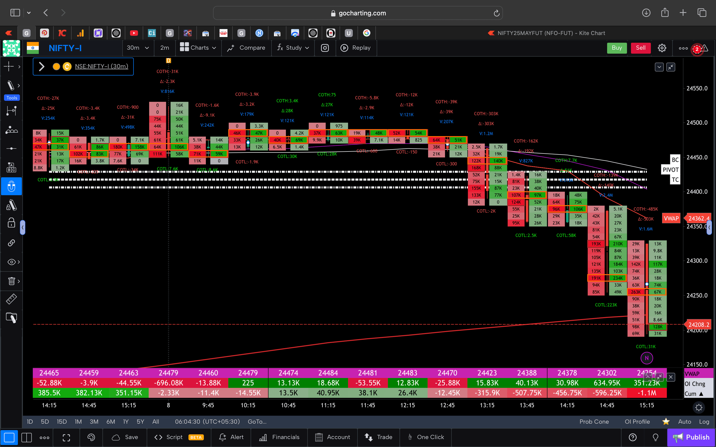Delete drawings using the Trash icon
This screenshot has height=447, width=716.
point(11,281)
